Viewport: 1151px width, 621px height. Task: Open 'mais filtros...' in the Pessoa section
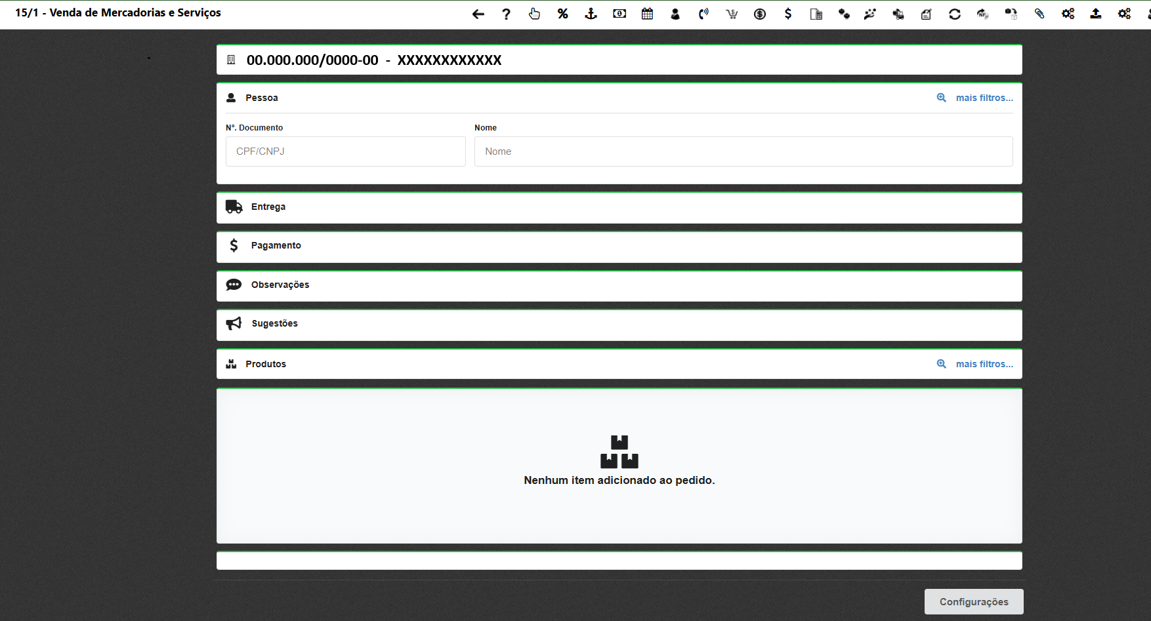coord(984,98)
